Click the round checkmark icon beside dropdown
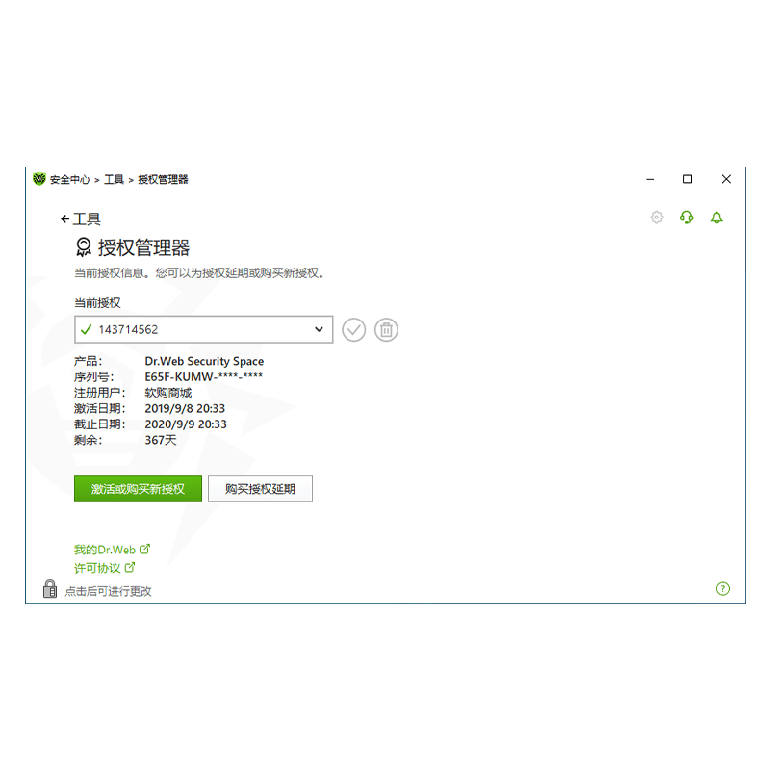 point(353,329)
